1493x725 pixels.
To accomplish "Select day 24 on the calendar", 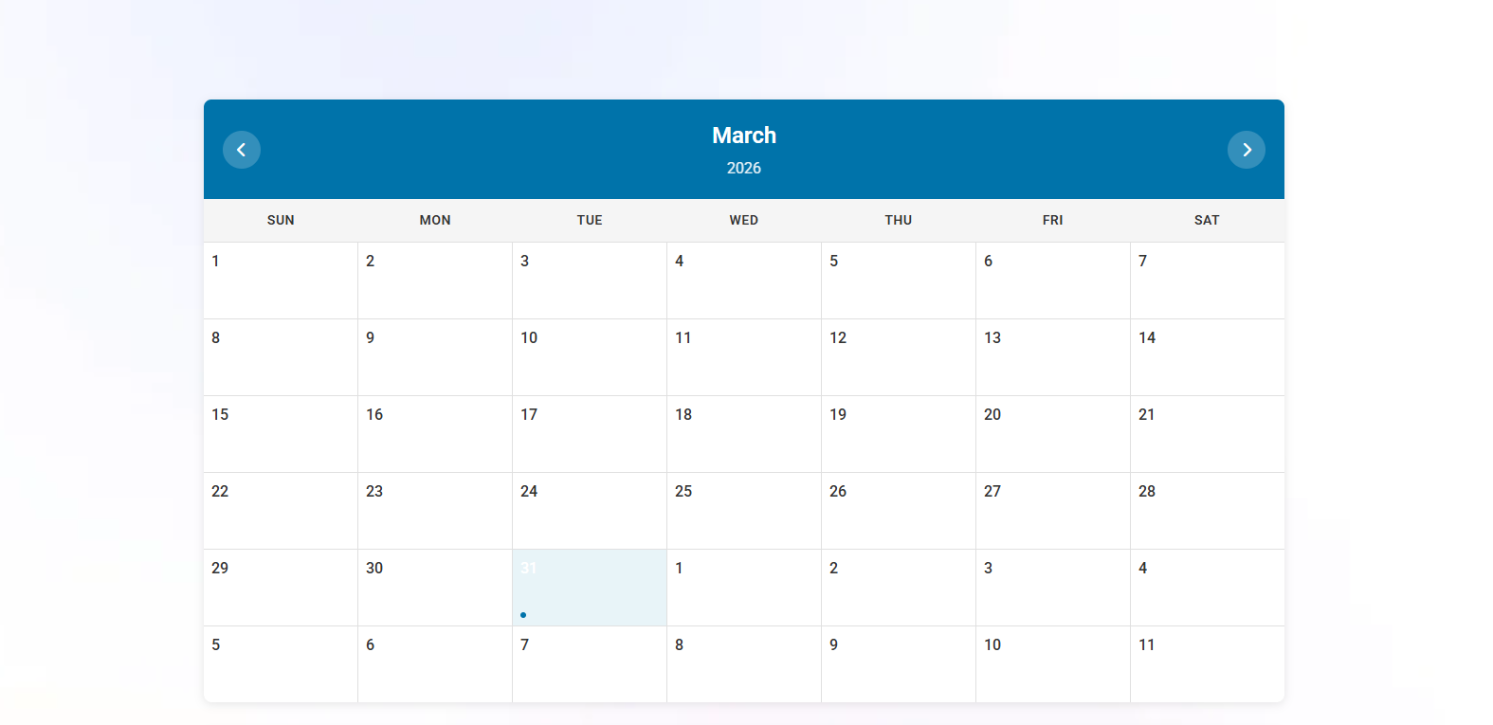I will [x=590, y=511].
